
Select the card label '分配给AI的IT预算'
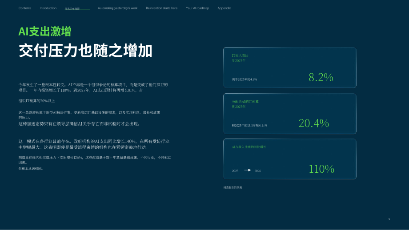coord(245,102)
